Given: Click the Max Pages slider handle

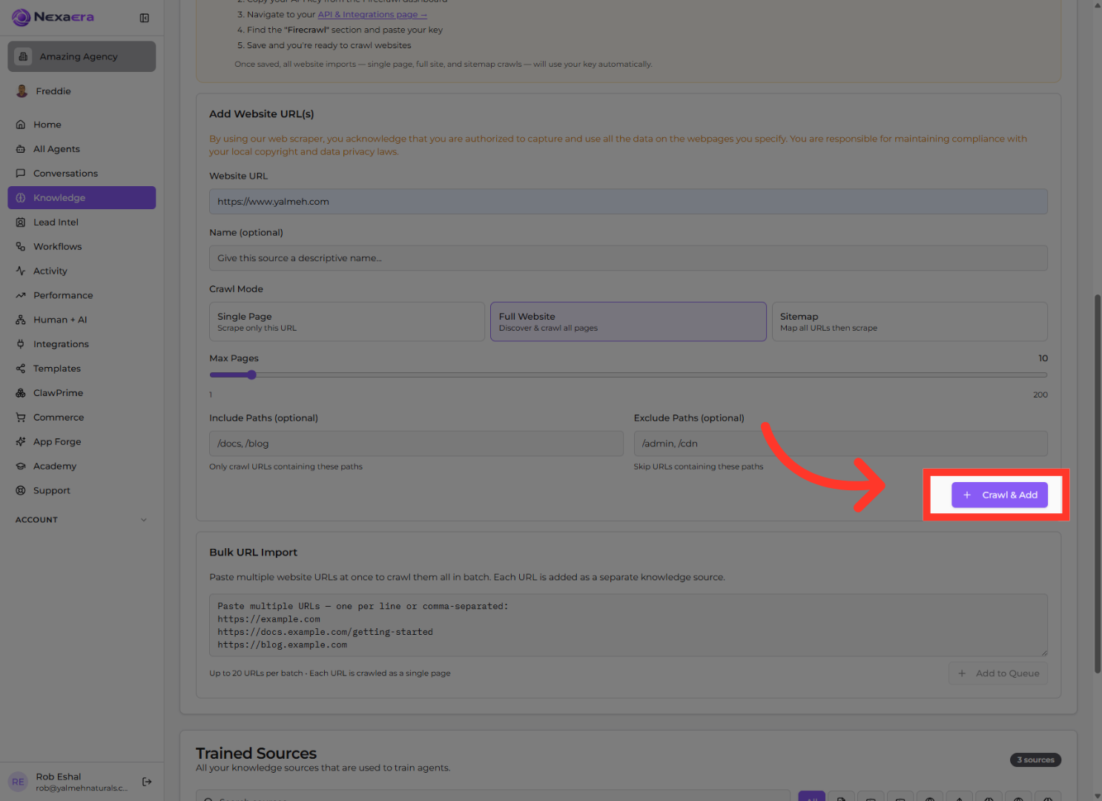Looking at the screenshot, I should [x=252, y=375].
